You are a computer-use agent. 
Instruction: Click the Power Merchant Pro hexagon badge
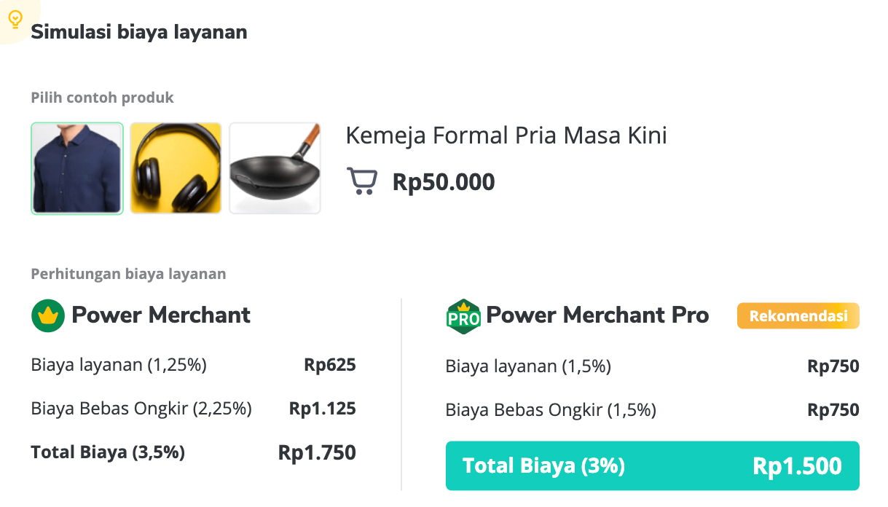point(463,316)
